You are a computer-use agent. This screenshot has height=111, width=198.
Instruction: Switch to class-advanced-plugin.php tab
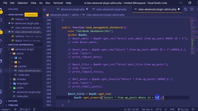111,9
